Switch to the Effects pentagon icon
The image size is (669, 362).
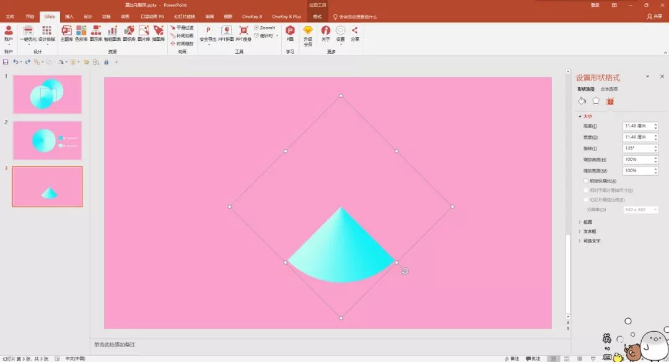(x=596, y=101)
